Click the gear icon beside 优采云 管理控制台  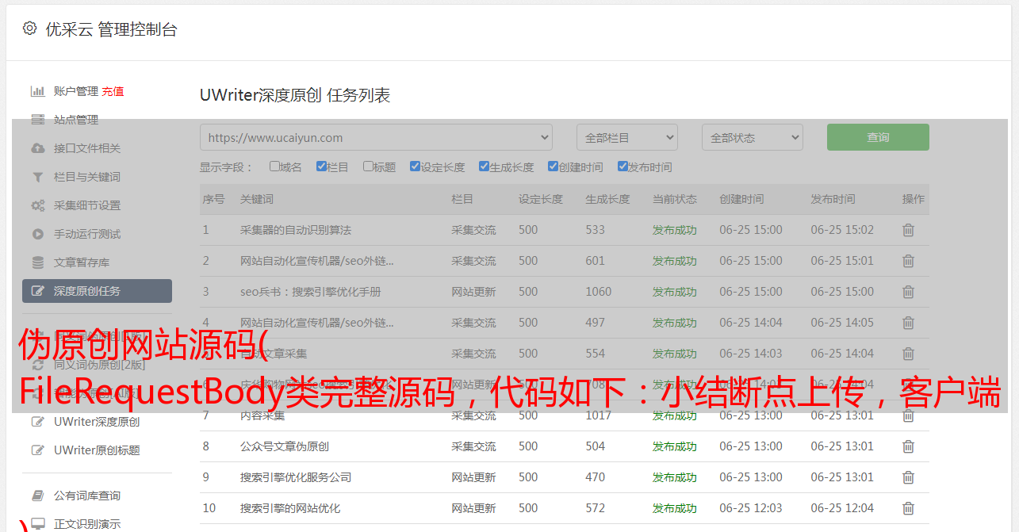click(x=29, y=29)
